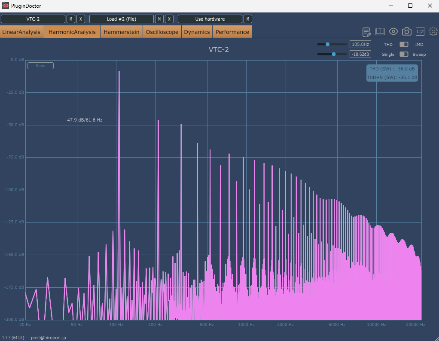This screenshot has height=341, width=439.
Task: Click the -25.0 dB axis label
Action: pos(15,92)
